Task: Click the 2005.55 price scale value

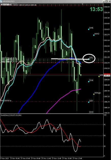Action: point(107,113)
